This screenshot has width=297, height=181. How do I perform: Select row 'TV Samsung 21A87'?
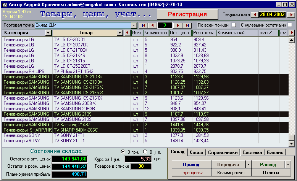tap(145, 125)
